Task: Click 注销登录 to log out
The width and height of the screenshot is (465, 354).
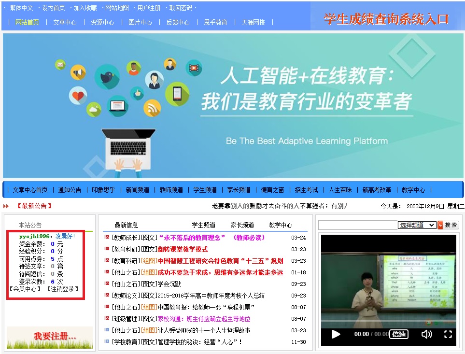Action: 62,289
